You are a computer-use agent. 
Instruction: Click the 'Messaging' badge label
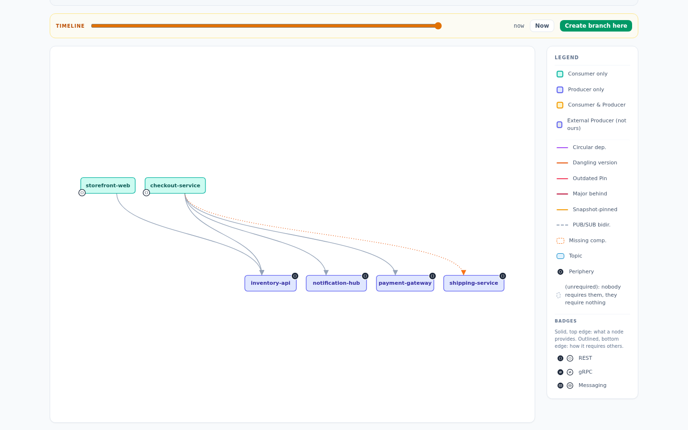click(592, 385)
